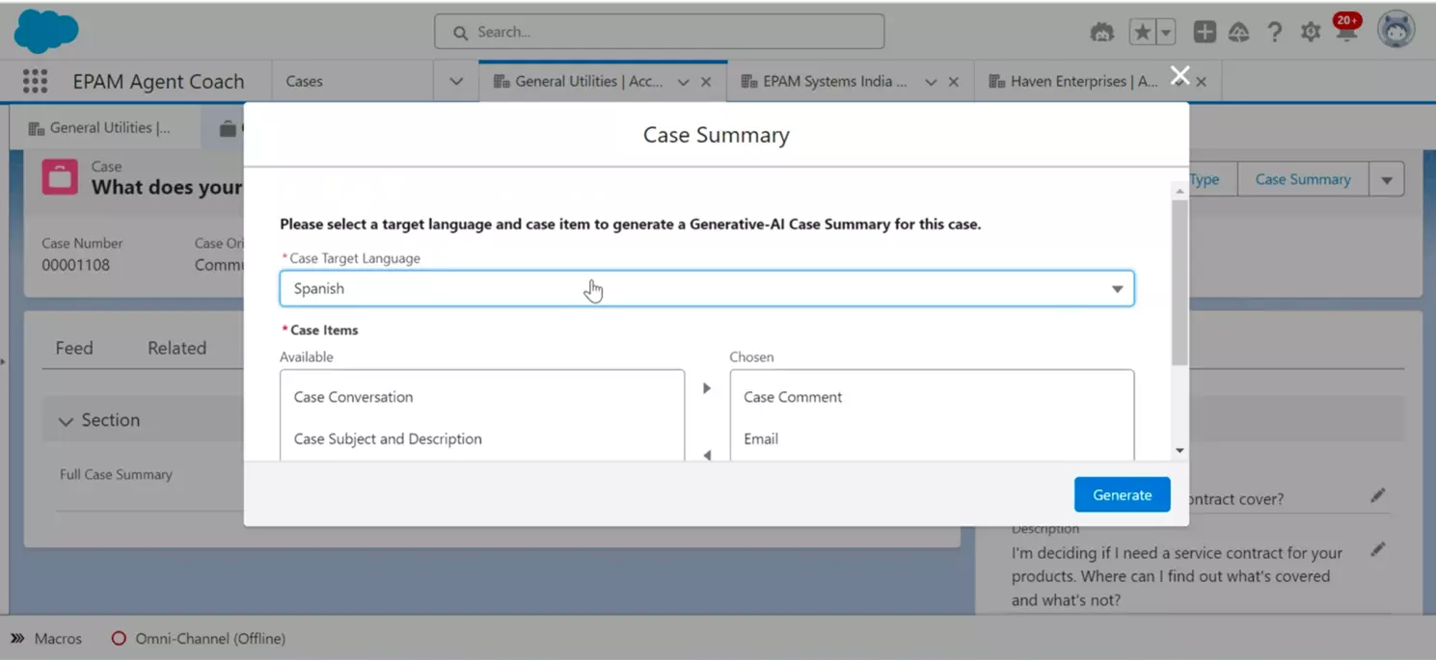Image resolution: width=1436 pixels, height=660 pixels.
Task: Switch to the Related tab
Action: 176,348
